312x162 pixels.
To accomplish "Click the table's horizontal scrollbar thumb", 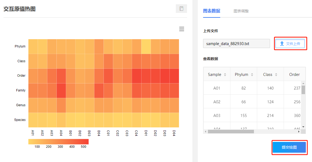I will coord(230,131).
